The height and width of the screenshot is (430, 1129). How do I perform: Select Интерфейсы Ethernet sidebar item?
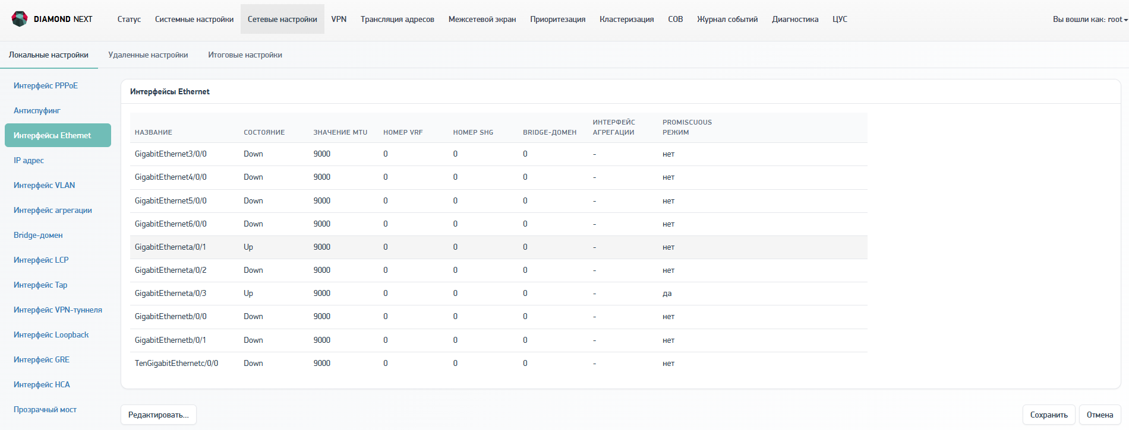click(58, 135)
